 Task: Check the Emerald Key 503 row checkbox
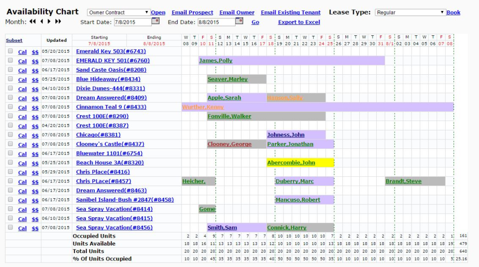(x=10, y=51)
